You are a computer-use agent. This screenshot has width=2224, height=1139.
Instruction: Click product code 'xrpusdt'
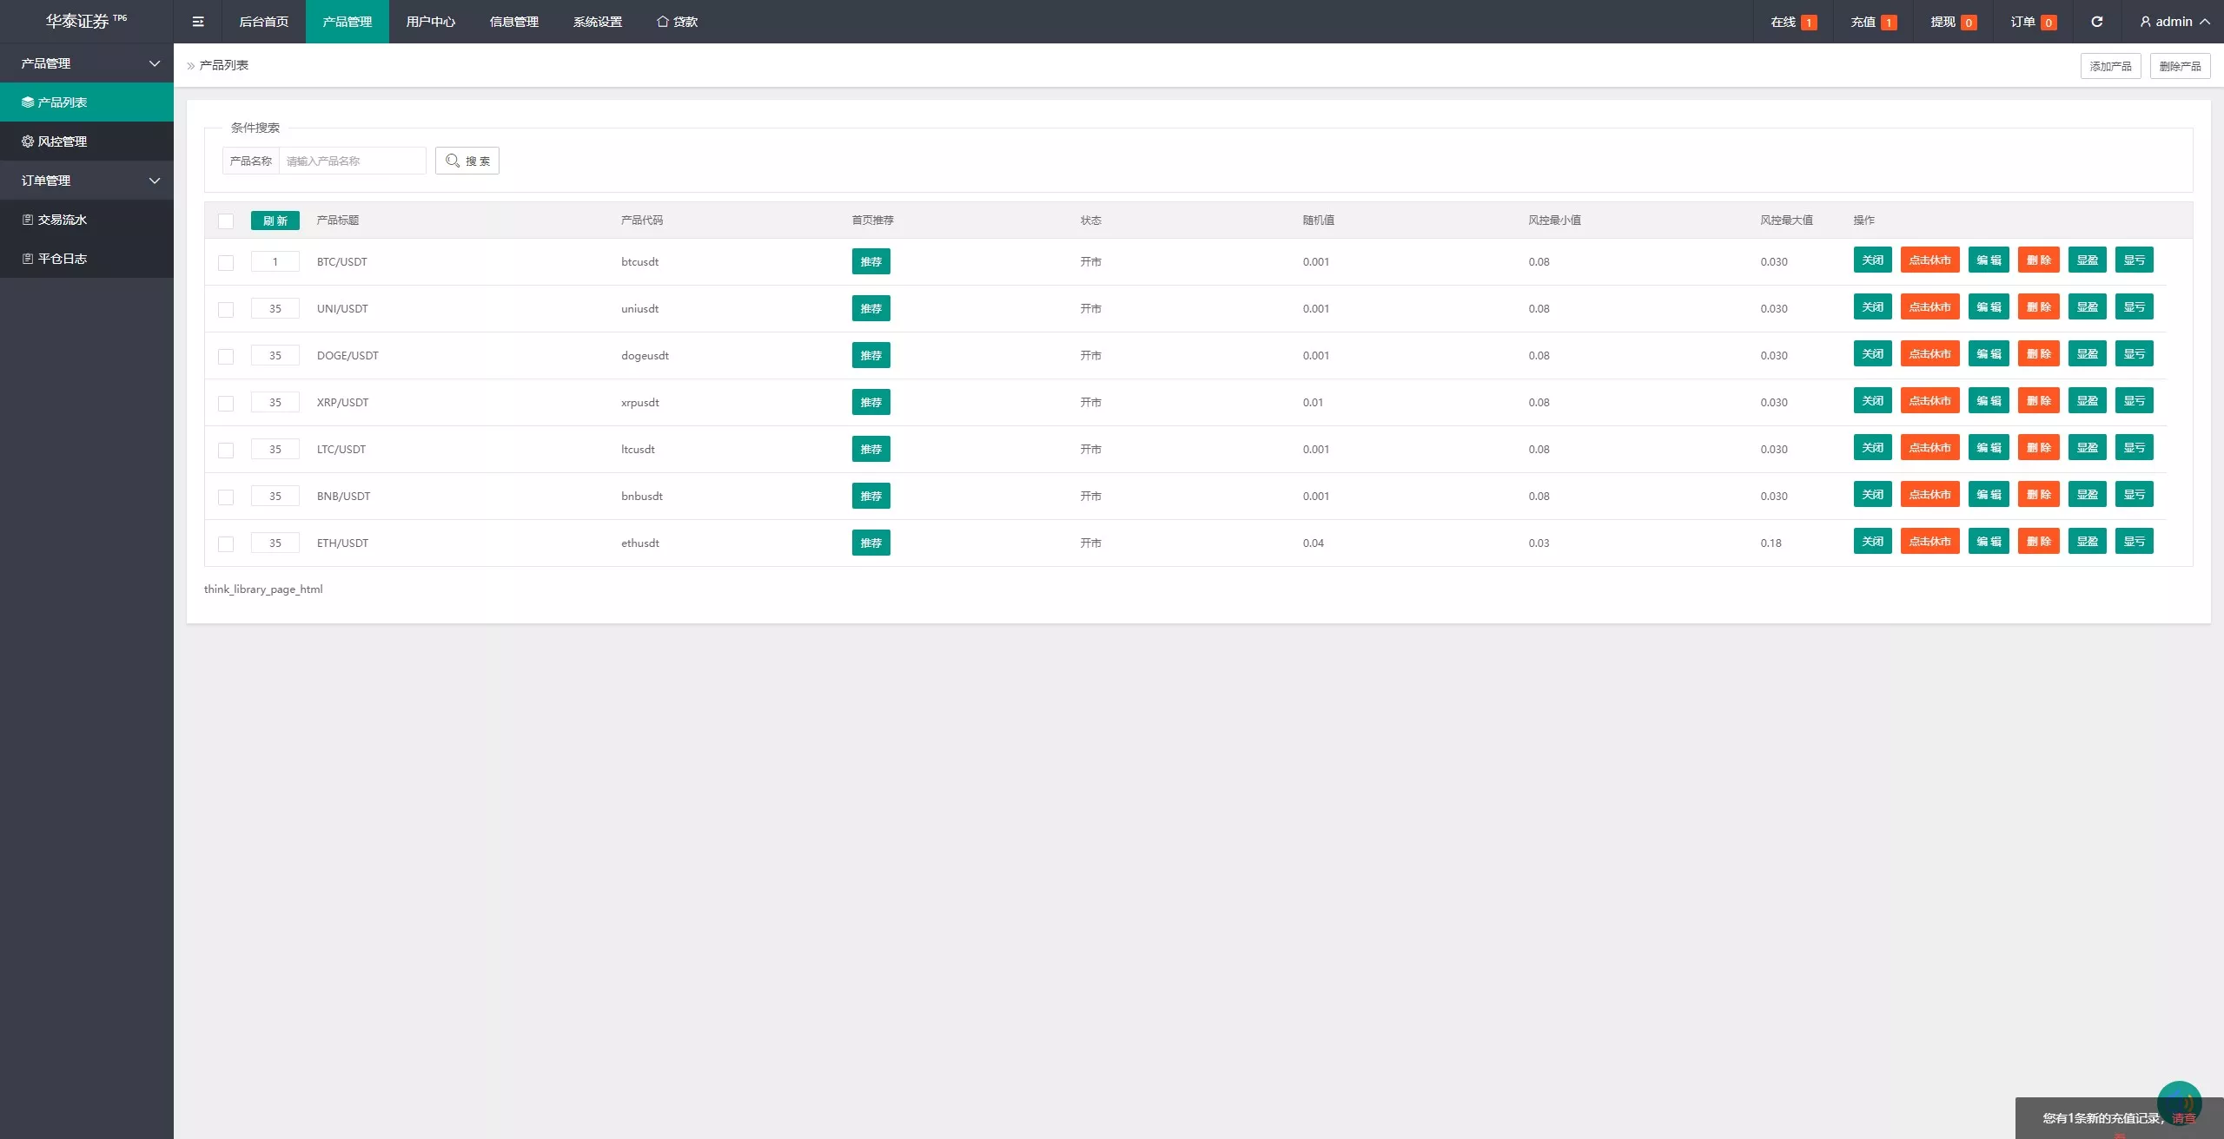pyautogui.click(x=639, y=402)
